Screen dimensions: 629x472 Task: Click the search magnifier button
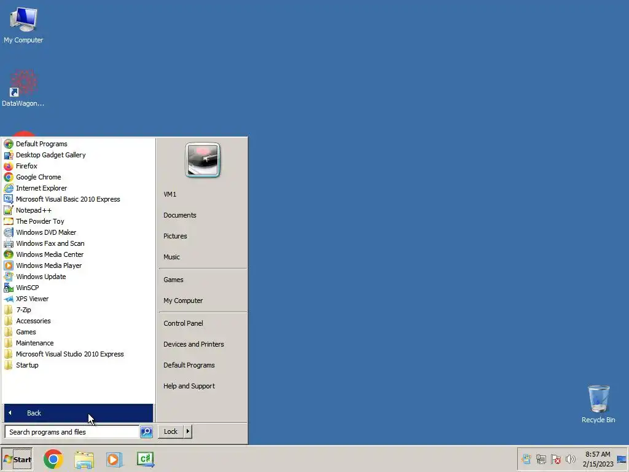146,432
